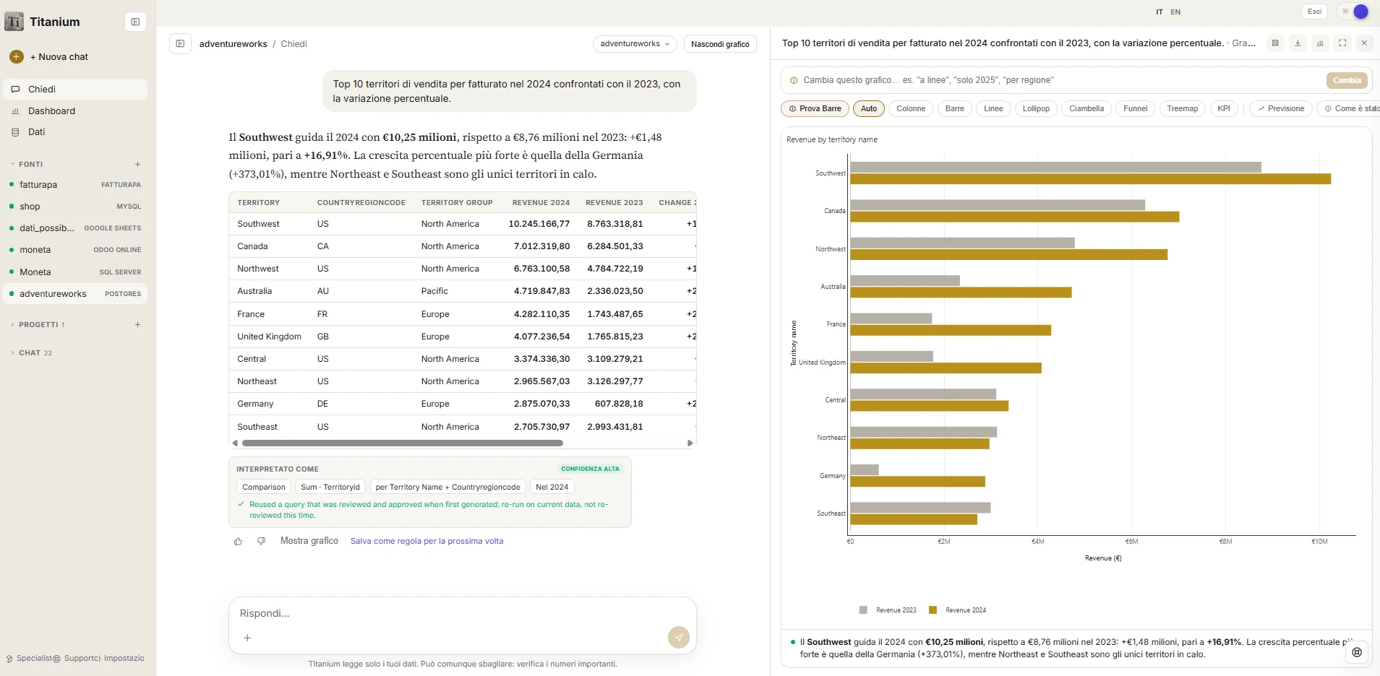The height and width of the screenshot is (676, 1380).
Task: Click the Esci logout button
Action: 1315,12
